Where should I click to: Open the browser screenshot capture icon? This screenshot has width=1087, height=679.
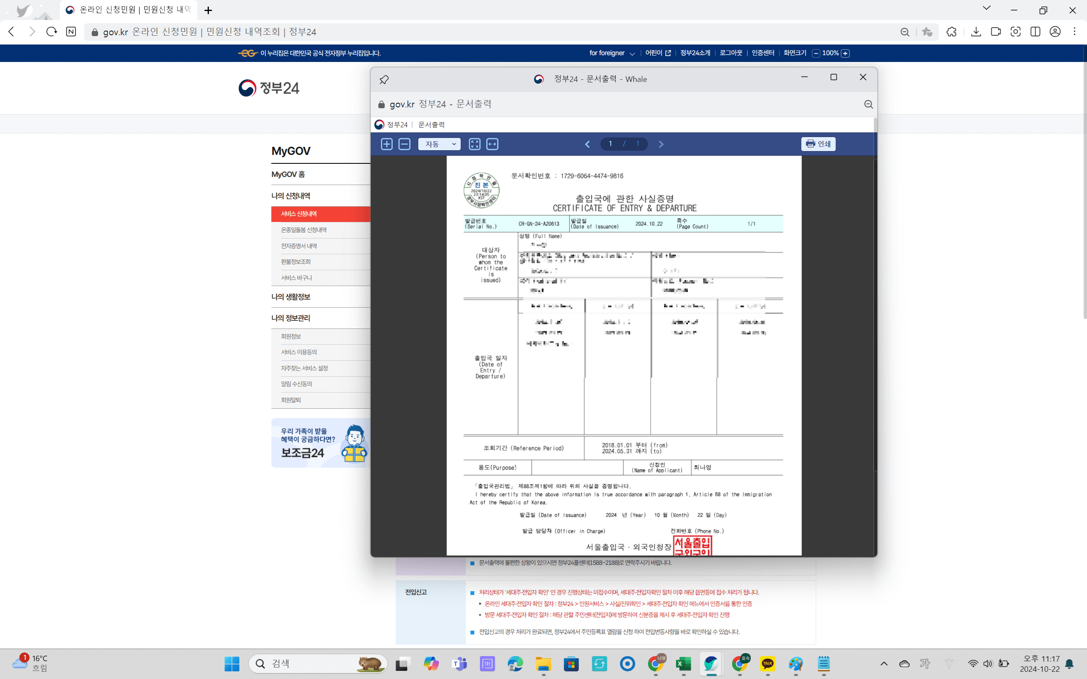pos(1015,32)
